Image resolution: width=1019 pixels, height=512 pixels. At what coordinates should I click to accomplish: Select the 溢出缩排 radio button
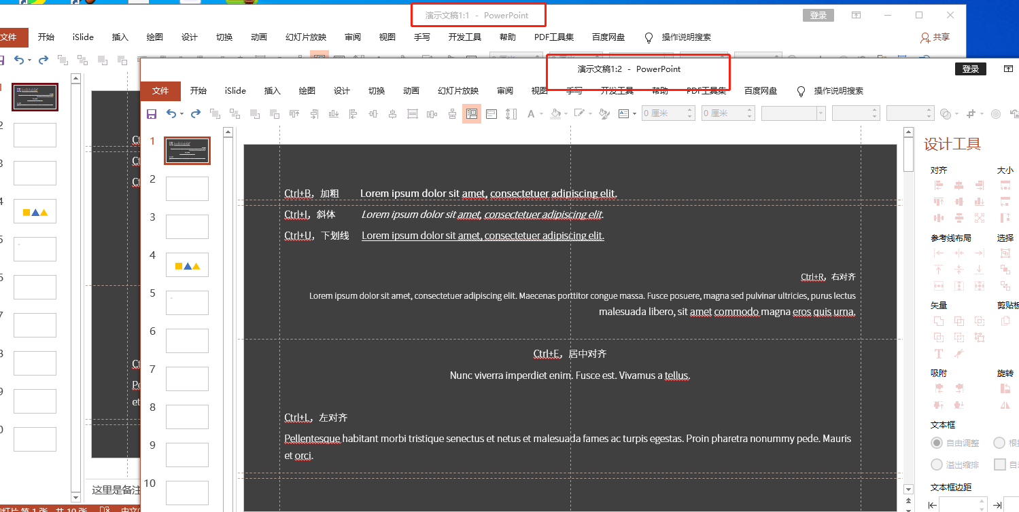937,464
